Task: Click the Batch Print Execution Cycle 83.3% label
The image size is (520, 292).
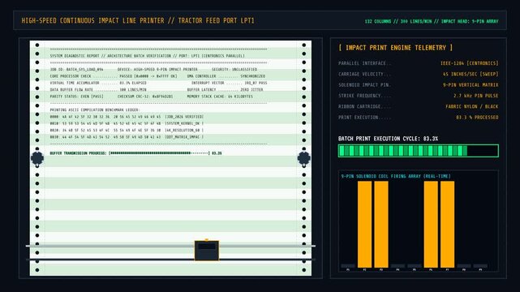Action: click(x=388, y=139)
